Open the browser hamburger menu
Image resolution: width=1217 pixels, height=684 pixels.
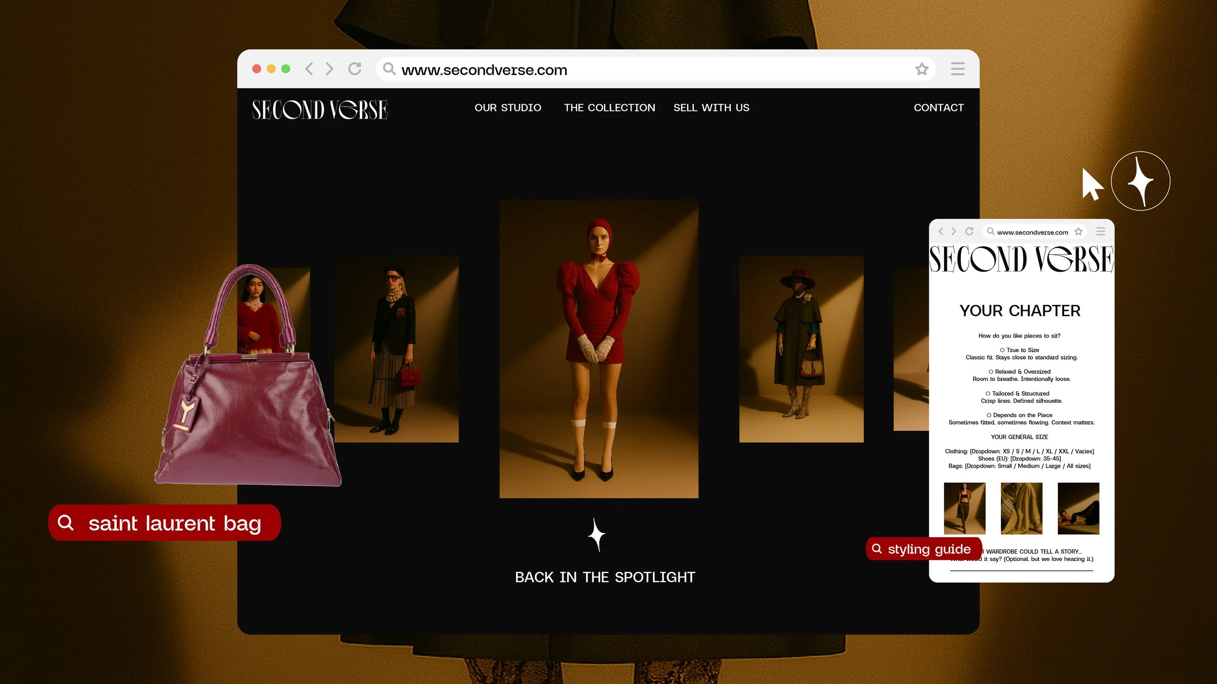click(957, 69)
